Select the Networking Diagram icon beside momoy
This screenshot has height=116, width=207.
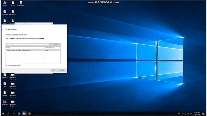tap(13, 94)
